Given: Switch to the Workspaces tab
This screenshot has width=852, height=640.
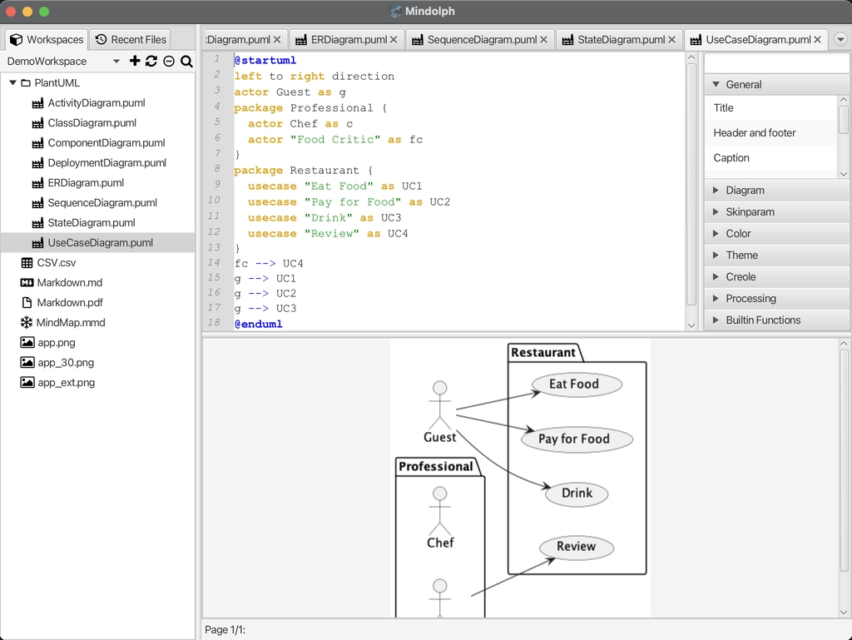Looking at the screenshot, I should pyautogui.click(x=47, y=40).
